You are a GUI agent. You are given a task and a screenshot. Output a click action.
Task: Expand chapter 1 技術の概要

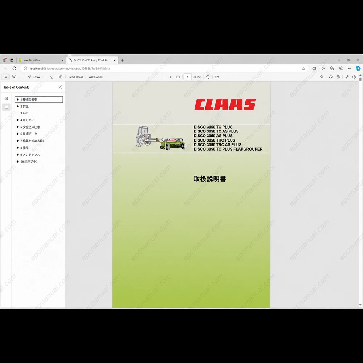click(x=18, y=99)
